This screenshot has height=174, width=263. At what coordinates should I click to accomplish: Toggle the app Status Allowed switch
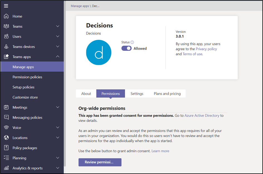coord(126,48)
